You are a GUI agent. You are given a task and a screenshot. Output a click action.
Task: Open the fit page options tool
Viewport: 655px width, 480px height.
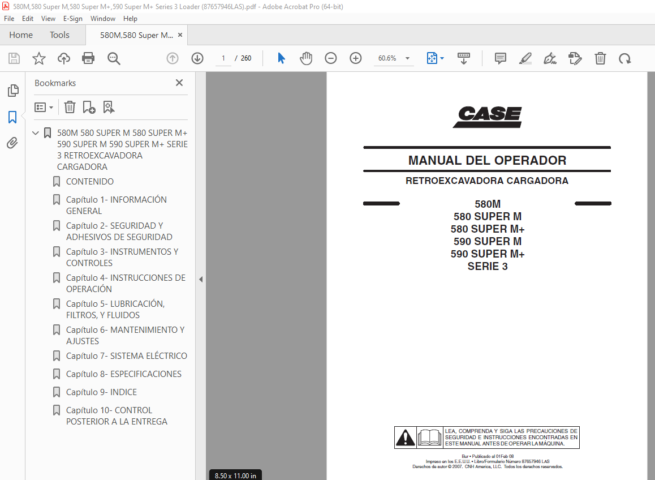pyautogui.click(x=432, y=58)
